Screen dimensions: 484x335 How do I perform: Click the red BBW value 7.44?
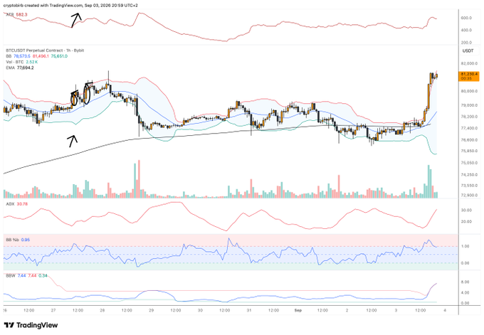pyautogui.click(x=32, y=275)
